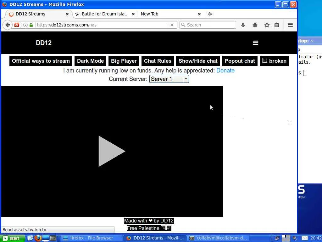Switch to firefox - File Browser taskbar item
This screenshot has width=322, height=242.
coord(92,238)
